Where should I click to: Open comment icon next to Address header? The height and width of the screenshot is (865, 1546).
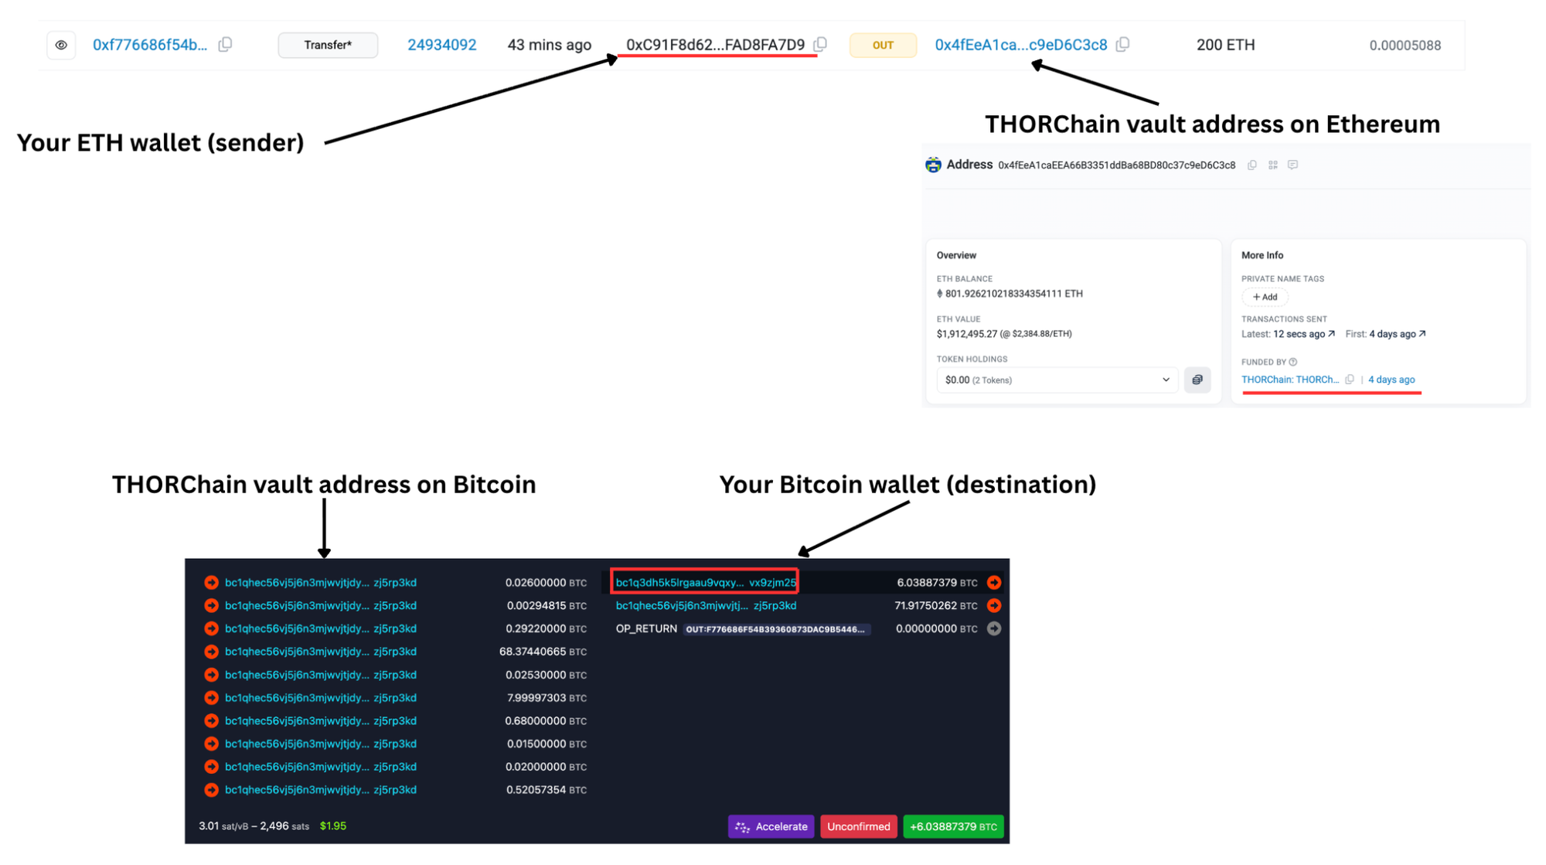click(1293, 165)
